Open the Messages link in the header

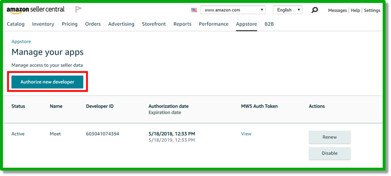337,10
